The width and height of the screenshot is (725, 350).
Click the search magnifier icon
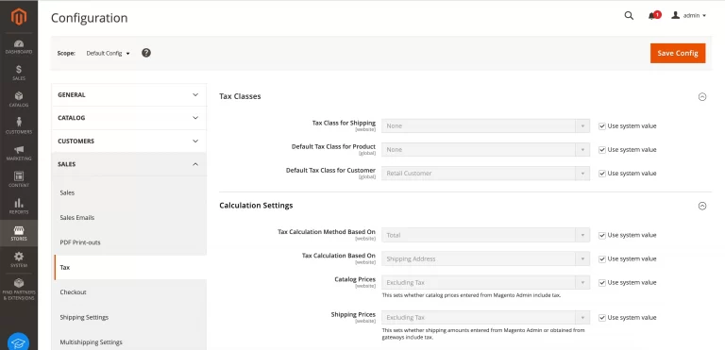point(629,15)
